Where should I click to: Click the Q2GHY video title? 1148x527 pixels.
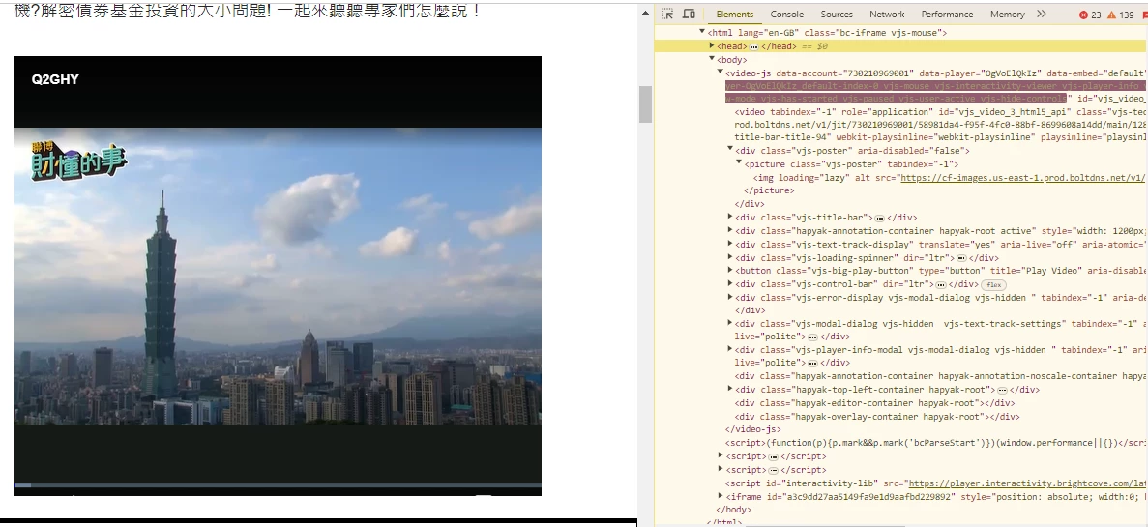[55, 80]
